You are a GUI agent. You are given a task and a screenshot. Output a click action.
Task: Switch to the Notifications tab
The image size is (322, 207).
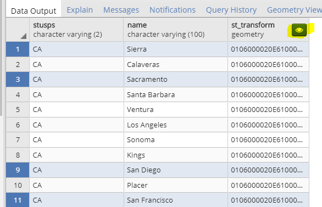coord(173,10)
